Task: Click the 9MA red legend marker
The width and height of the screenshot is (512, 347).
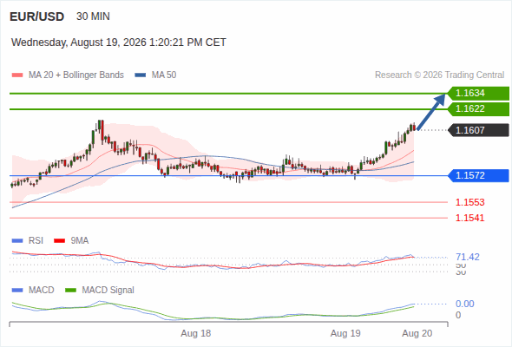Action: pyautogui.click(x=59, y=241)
